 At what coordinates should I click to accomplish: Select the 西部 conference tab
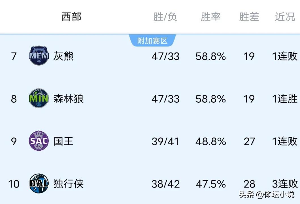(x=72, y=17)
